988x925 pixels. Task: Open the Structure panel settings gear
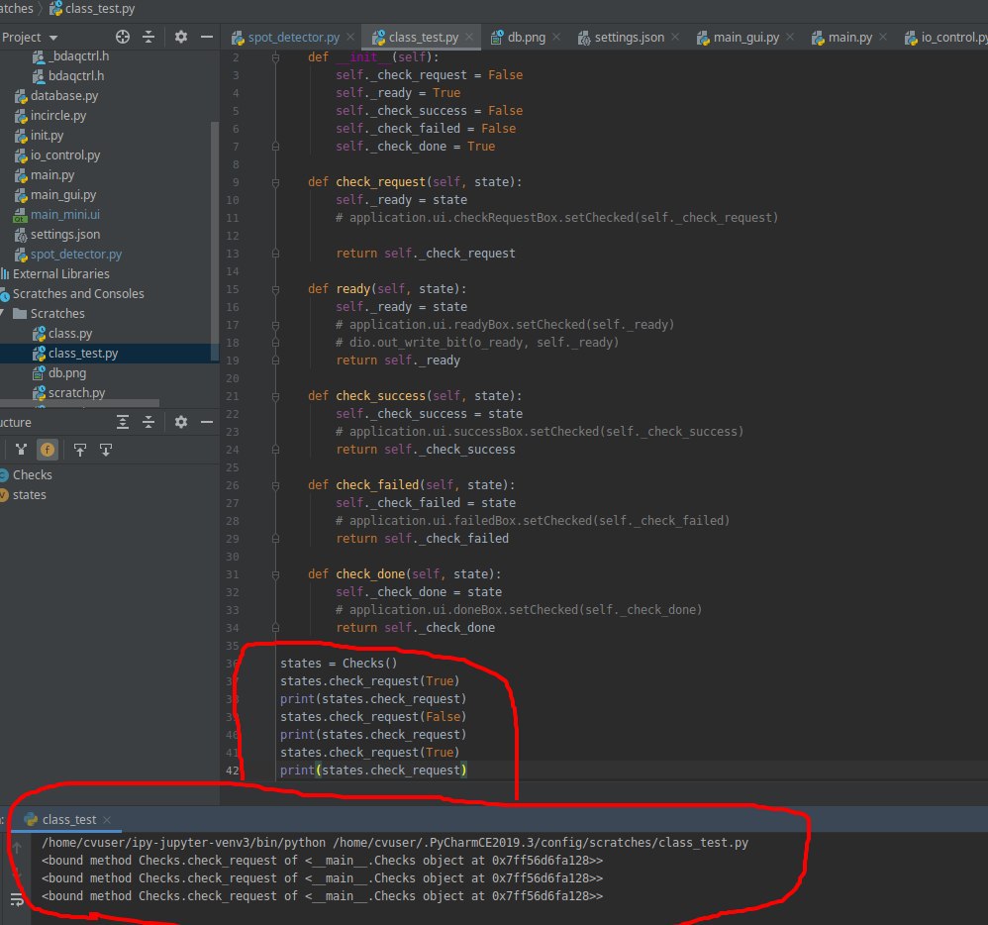click(180, 422)
